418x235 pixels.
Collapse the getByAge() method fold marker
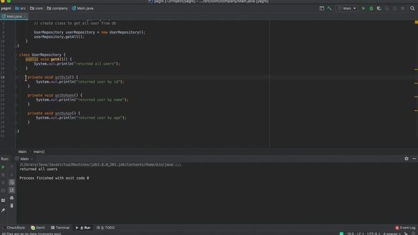point(16,113)
